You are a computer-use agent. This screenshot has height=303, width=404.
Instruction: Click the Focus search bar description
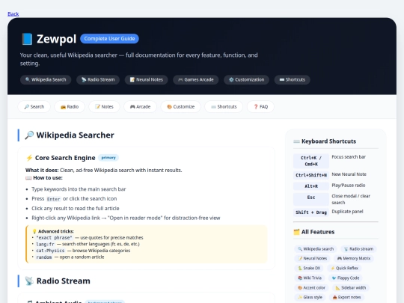pyautogui.click(x=349, y=157)
